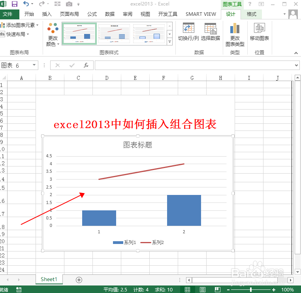This screenshot has height=293, width=301.
Task: Select column A header
Action: coord(21,78)
